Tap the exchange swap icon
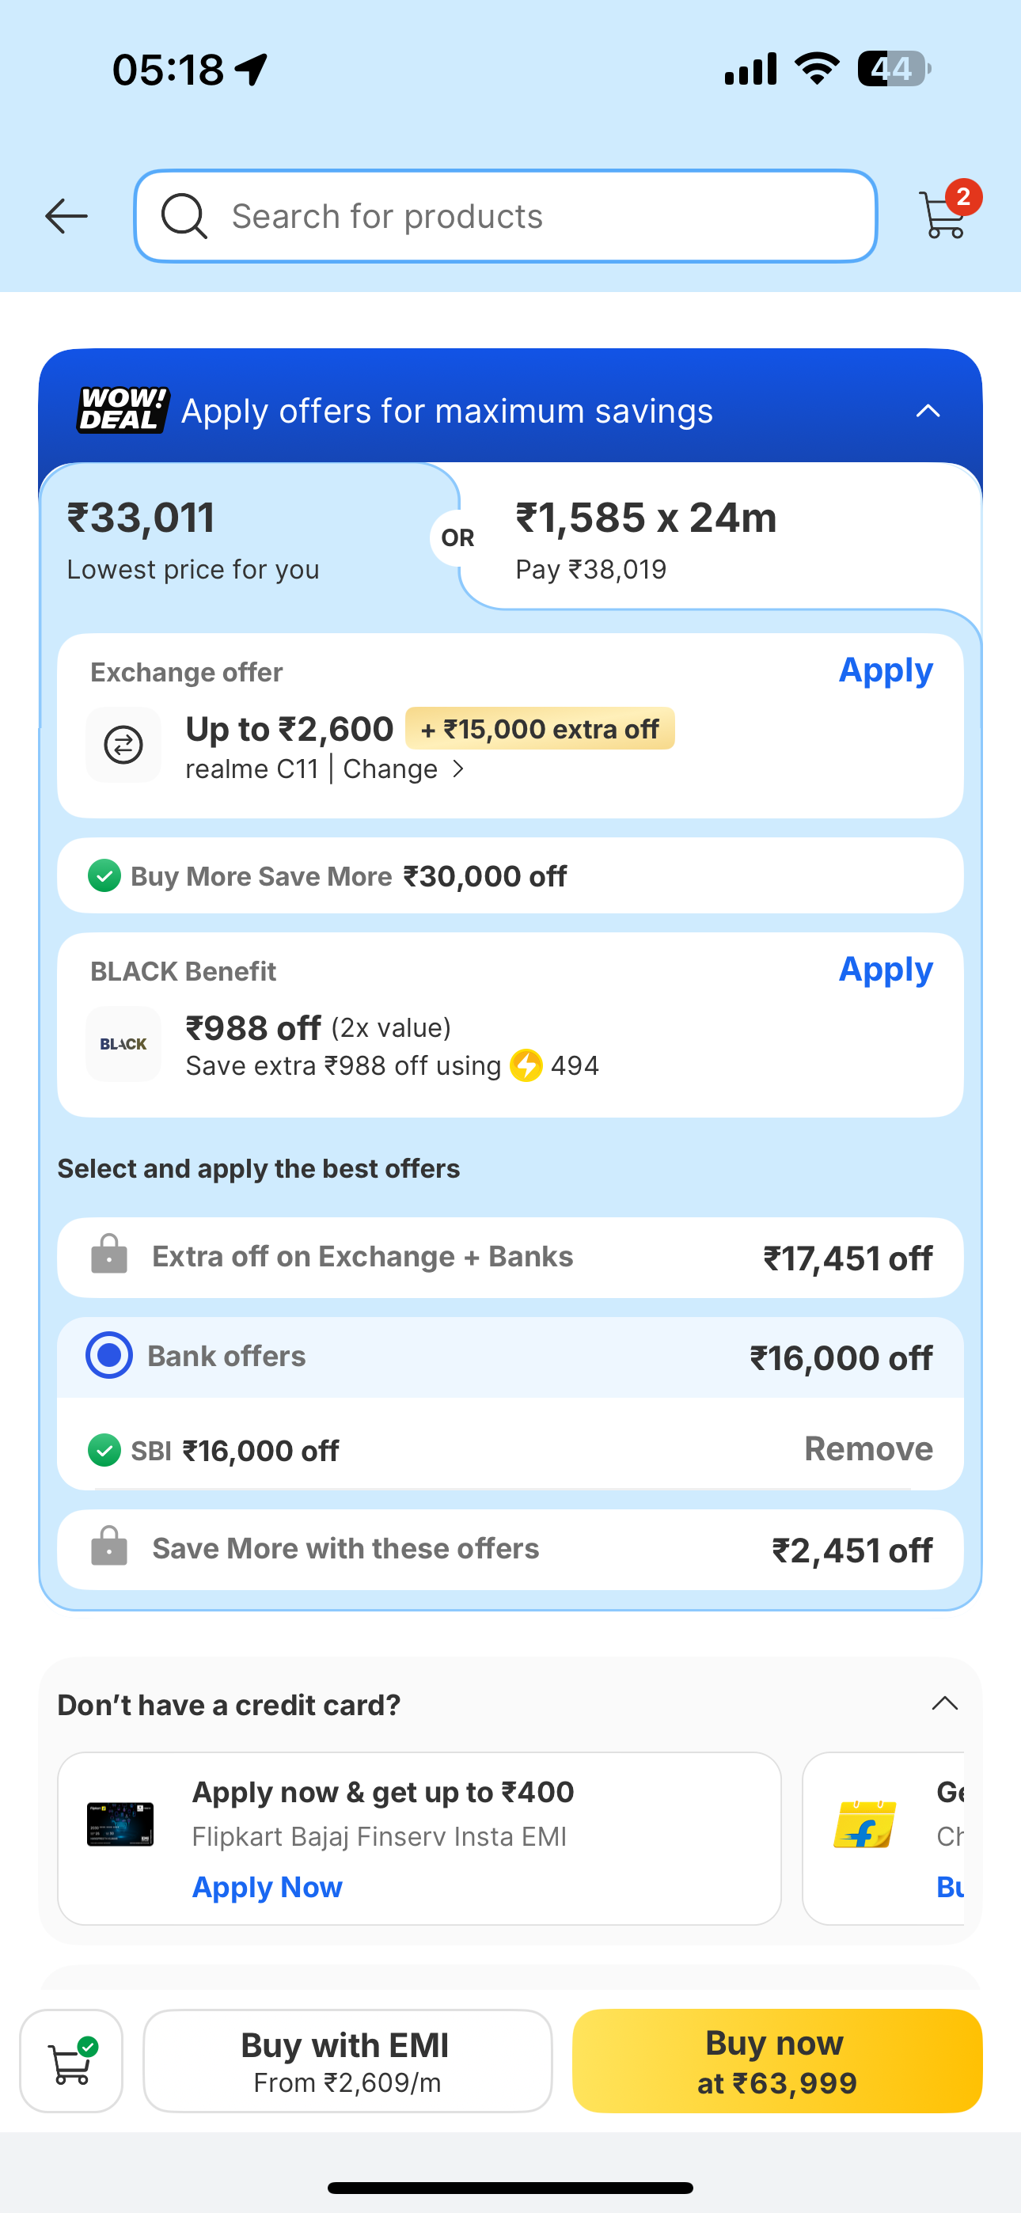The height and width of the screenshot is (2213, 1021). point(123,745)
